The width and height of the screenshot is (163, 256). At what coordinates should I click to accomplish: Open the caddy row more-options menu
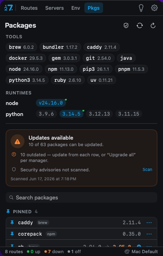(x=149, y=223)
